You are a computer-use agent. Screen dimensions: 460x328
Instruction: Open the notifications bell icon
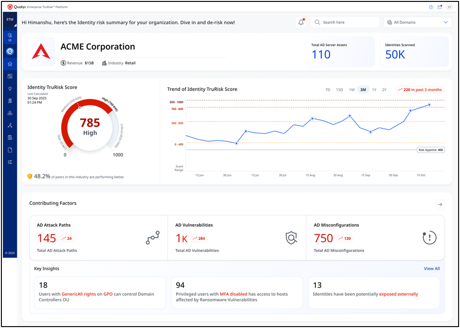(x=301, y=22)
